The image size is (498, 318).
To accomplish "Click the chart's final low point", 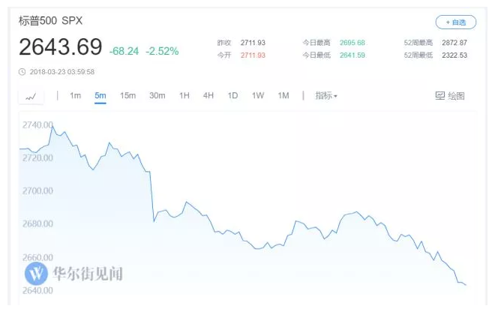I will point(466,285).
